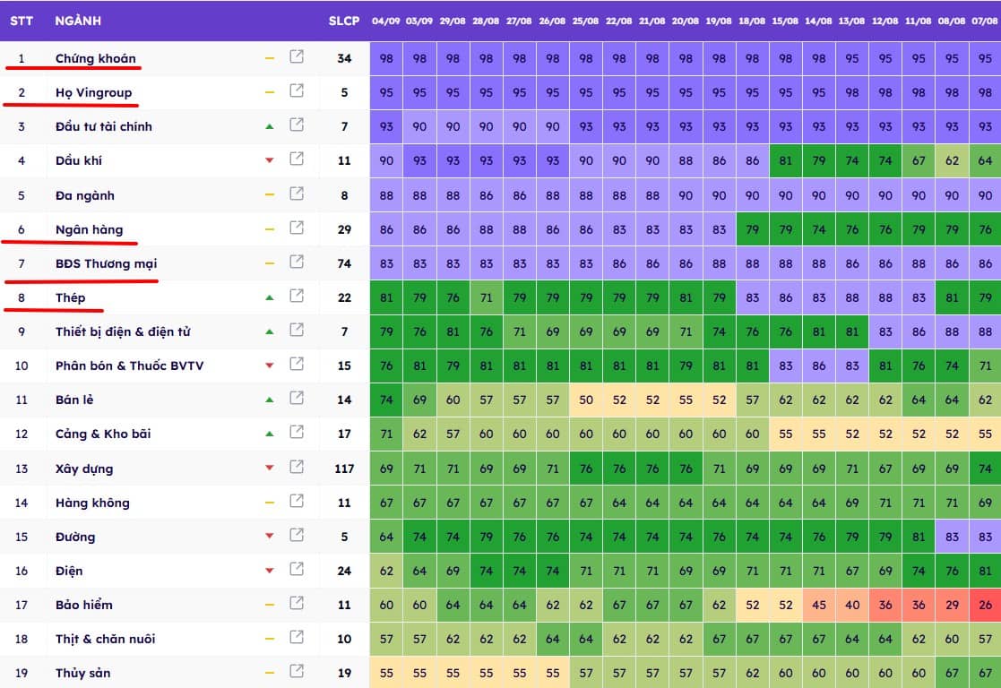Image resolution: width=1001 pixels, height=688 pixels.
Task: Open external link icon for Ngân hàng row
Action: tap(297, 228)
